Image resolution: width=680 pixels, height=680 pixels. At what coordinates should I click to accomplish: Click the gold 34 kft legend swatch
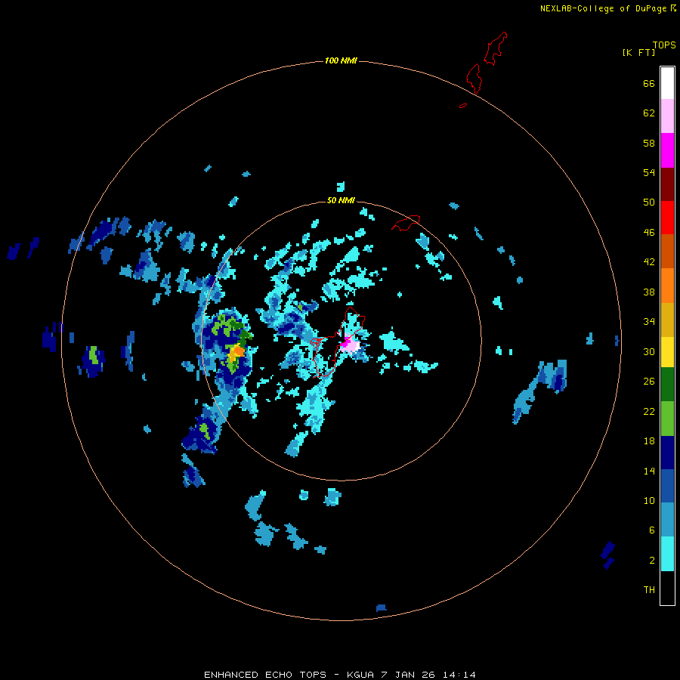667,320
